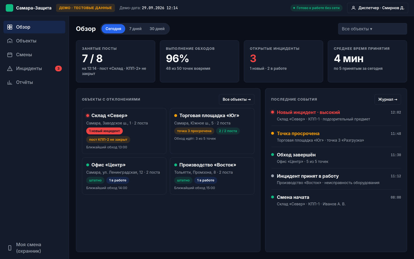Click the ДЕМО · ТЕСТОВЫЕ ДАННЫЕ badge
414x259 pixels.
(85, 8)
